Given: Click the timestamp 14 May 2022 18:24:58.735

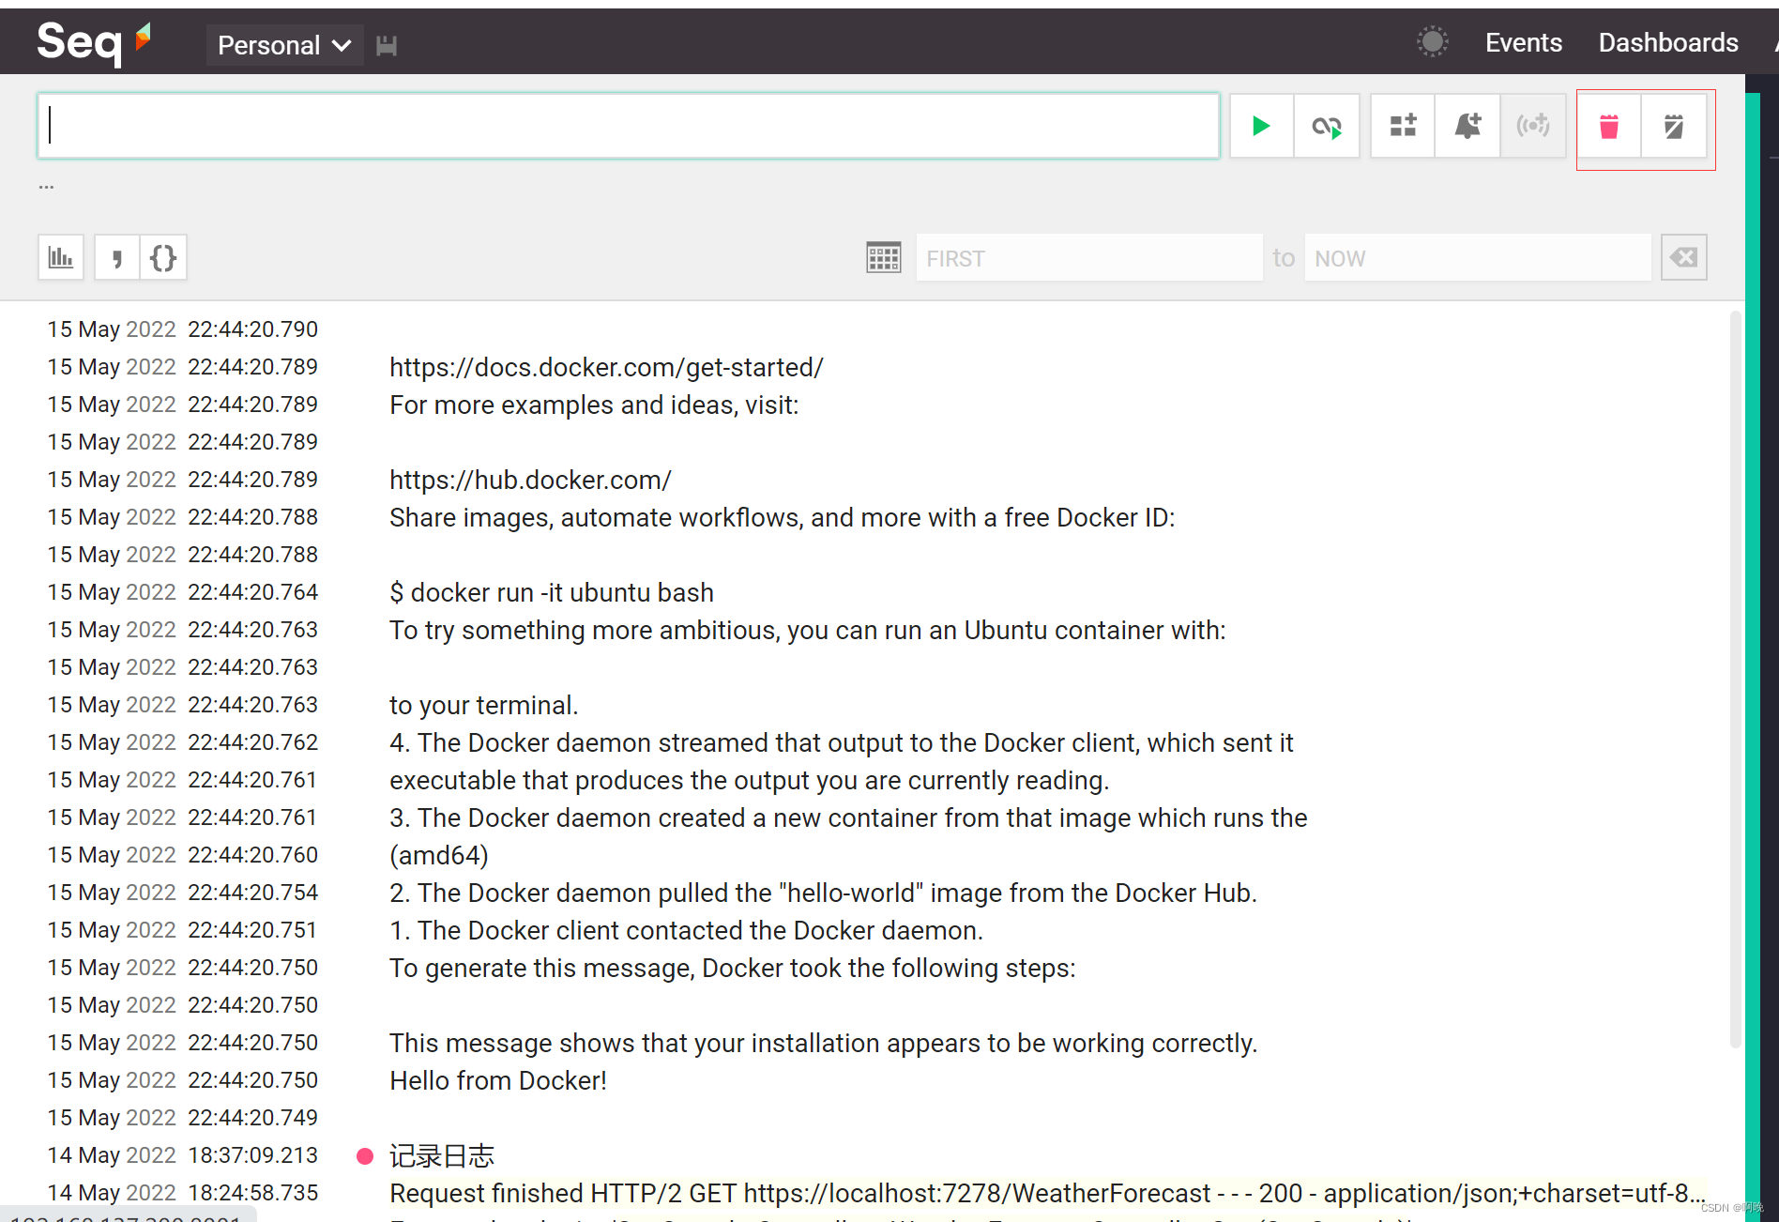Looking at the screenshot, I should (182, 1193).
